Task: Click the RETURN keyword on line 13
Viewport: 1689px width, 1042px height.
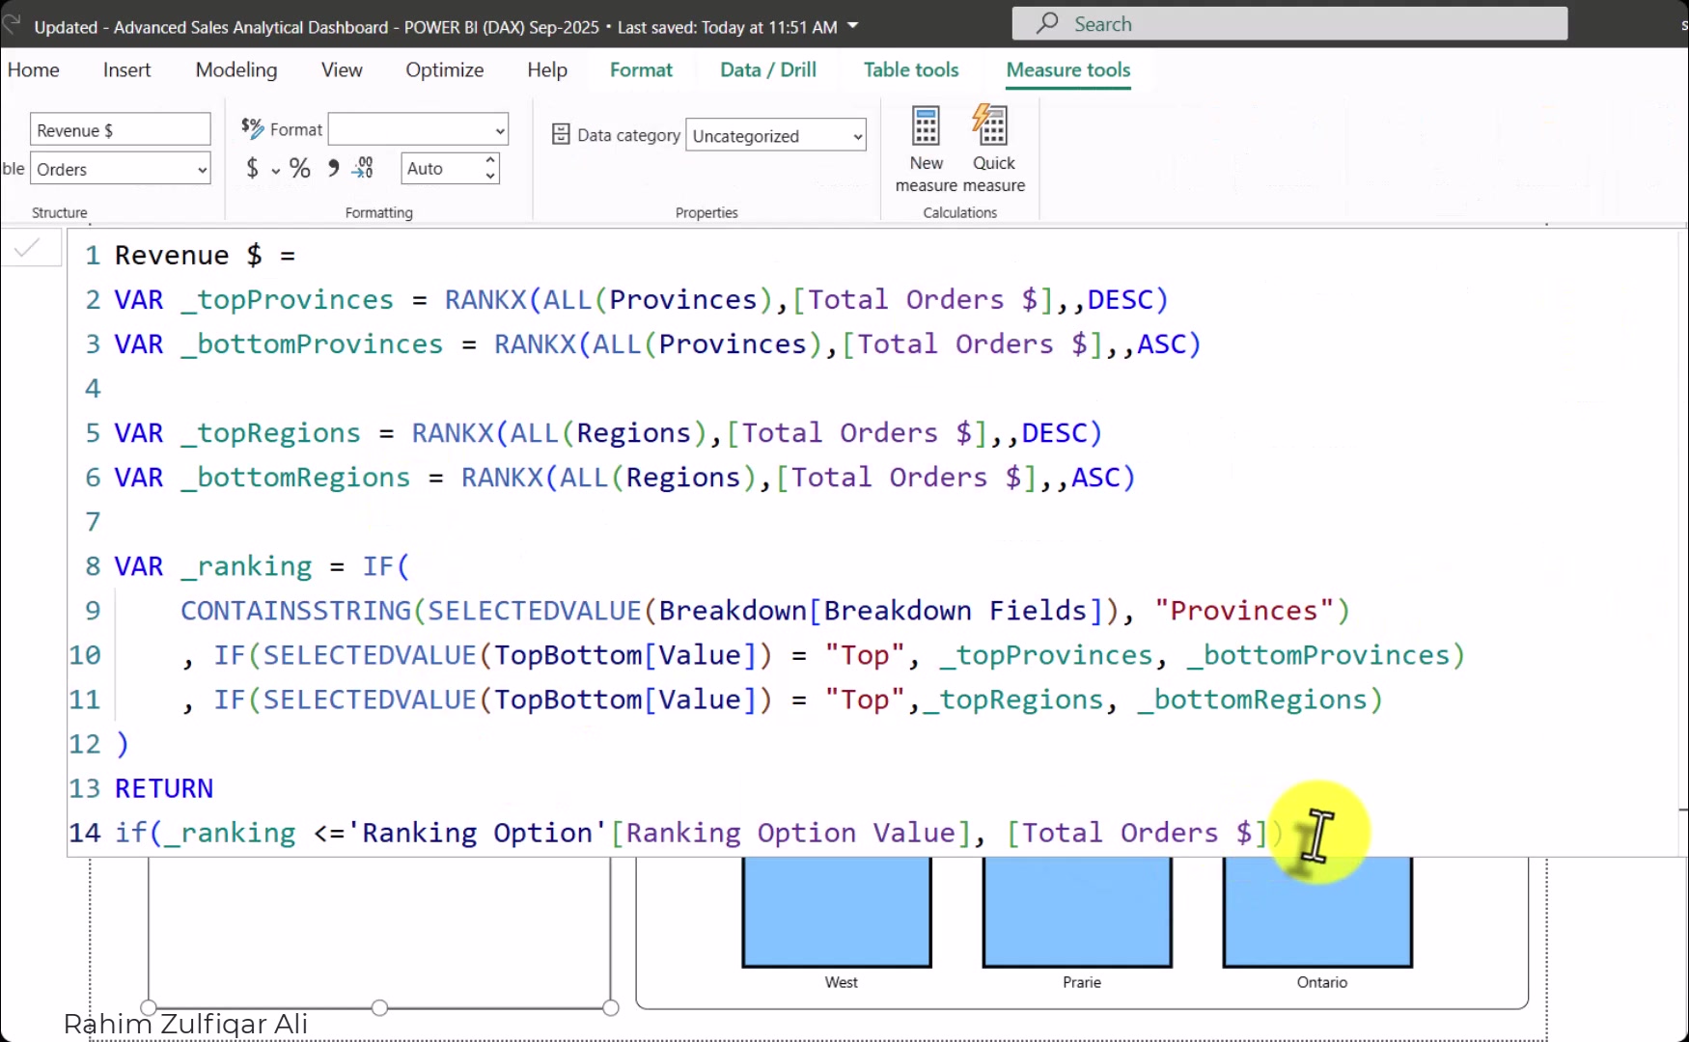Action: (x=164, y=788)
